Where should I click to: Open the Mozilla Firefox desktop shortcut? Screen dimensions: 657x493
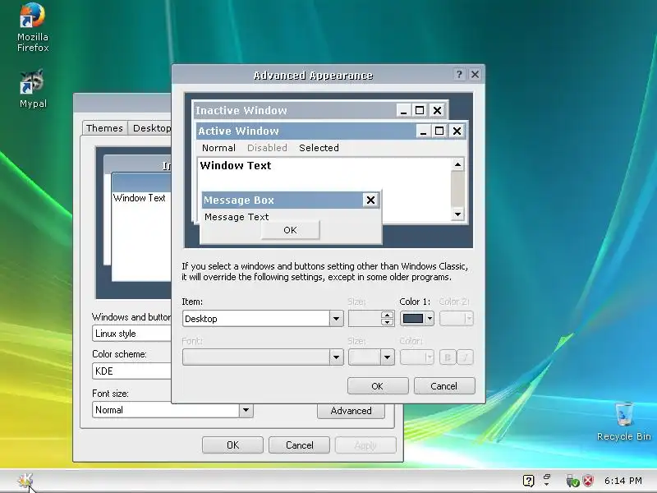pyautogui.click(x=33, y=28)
